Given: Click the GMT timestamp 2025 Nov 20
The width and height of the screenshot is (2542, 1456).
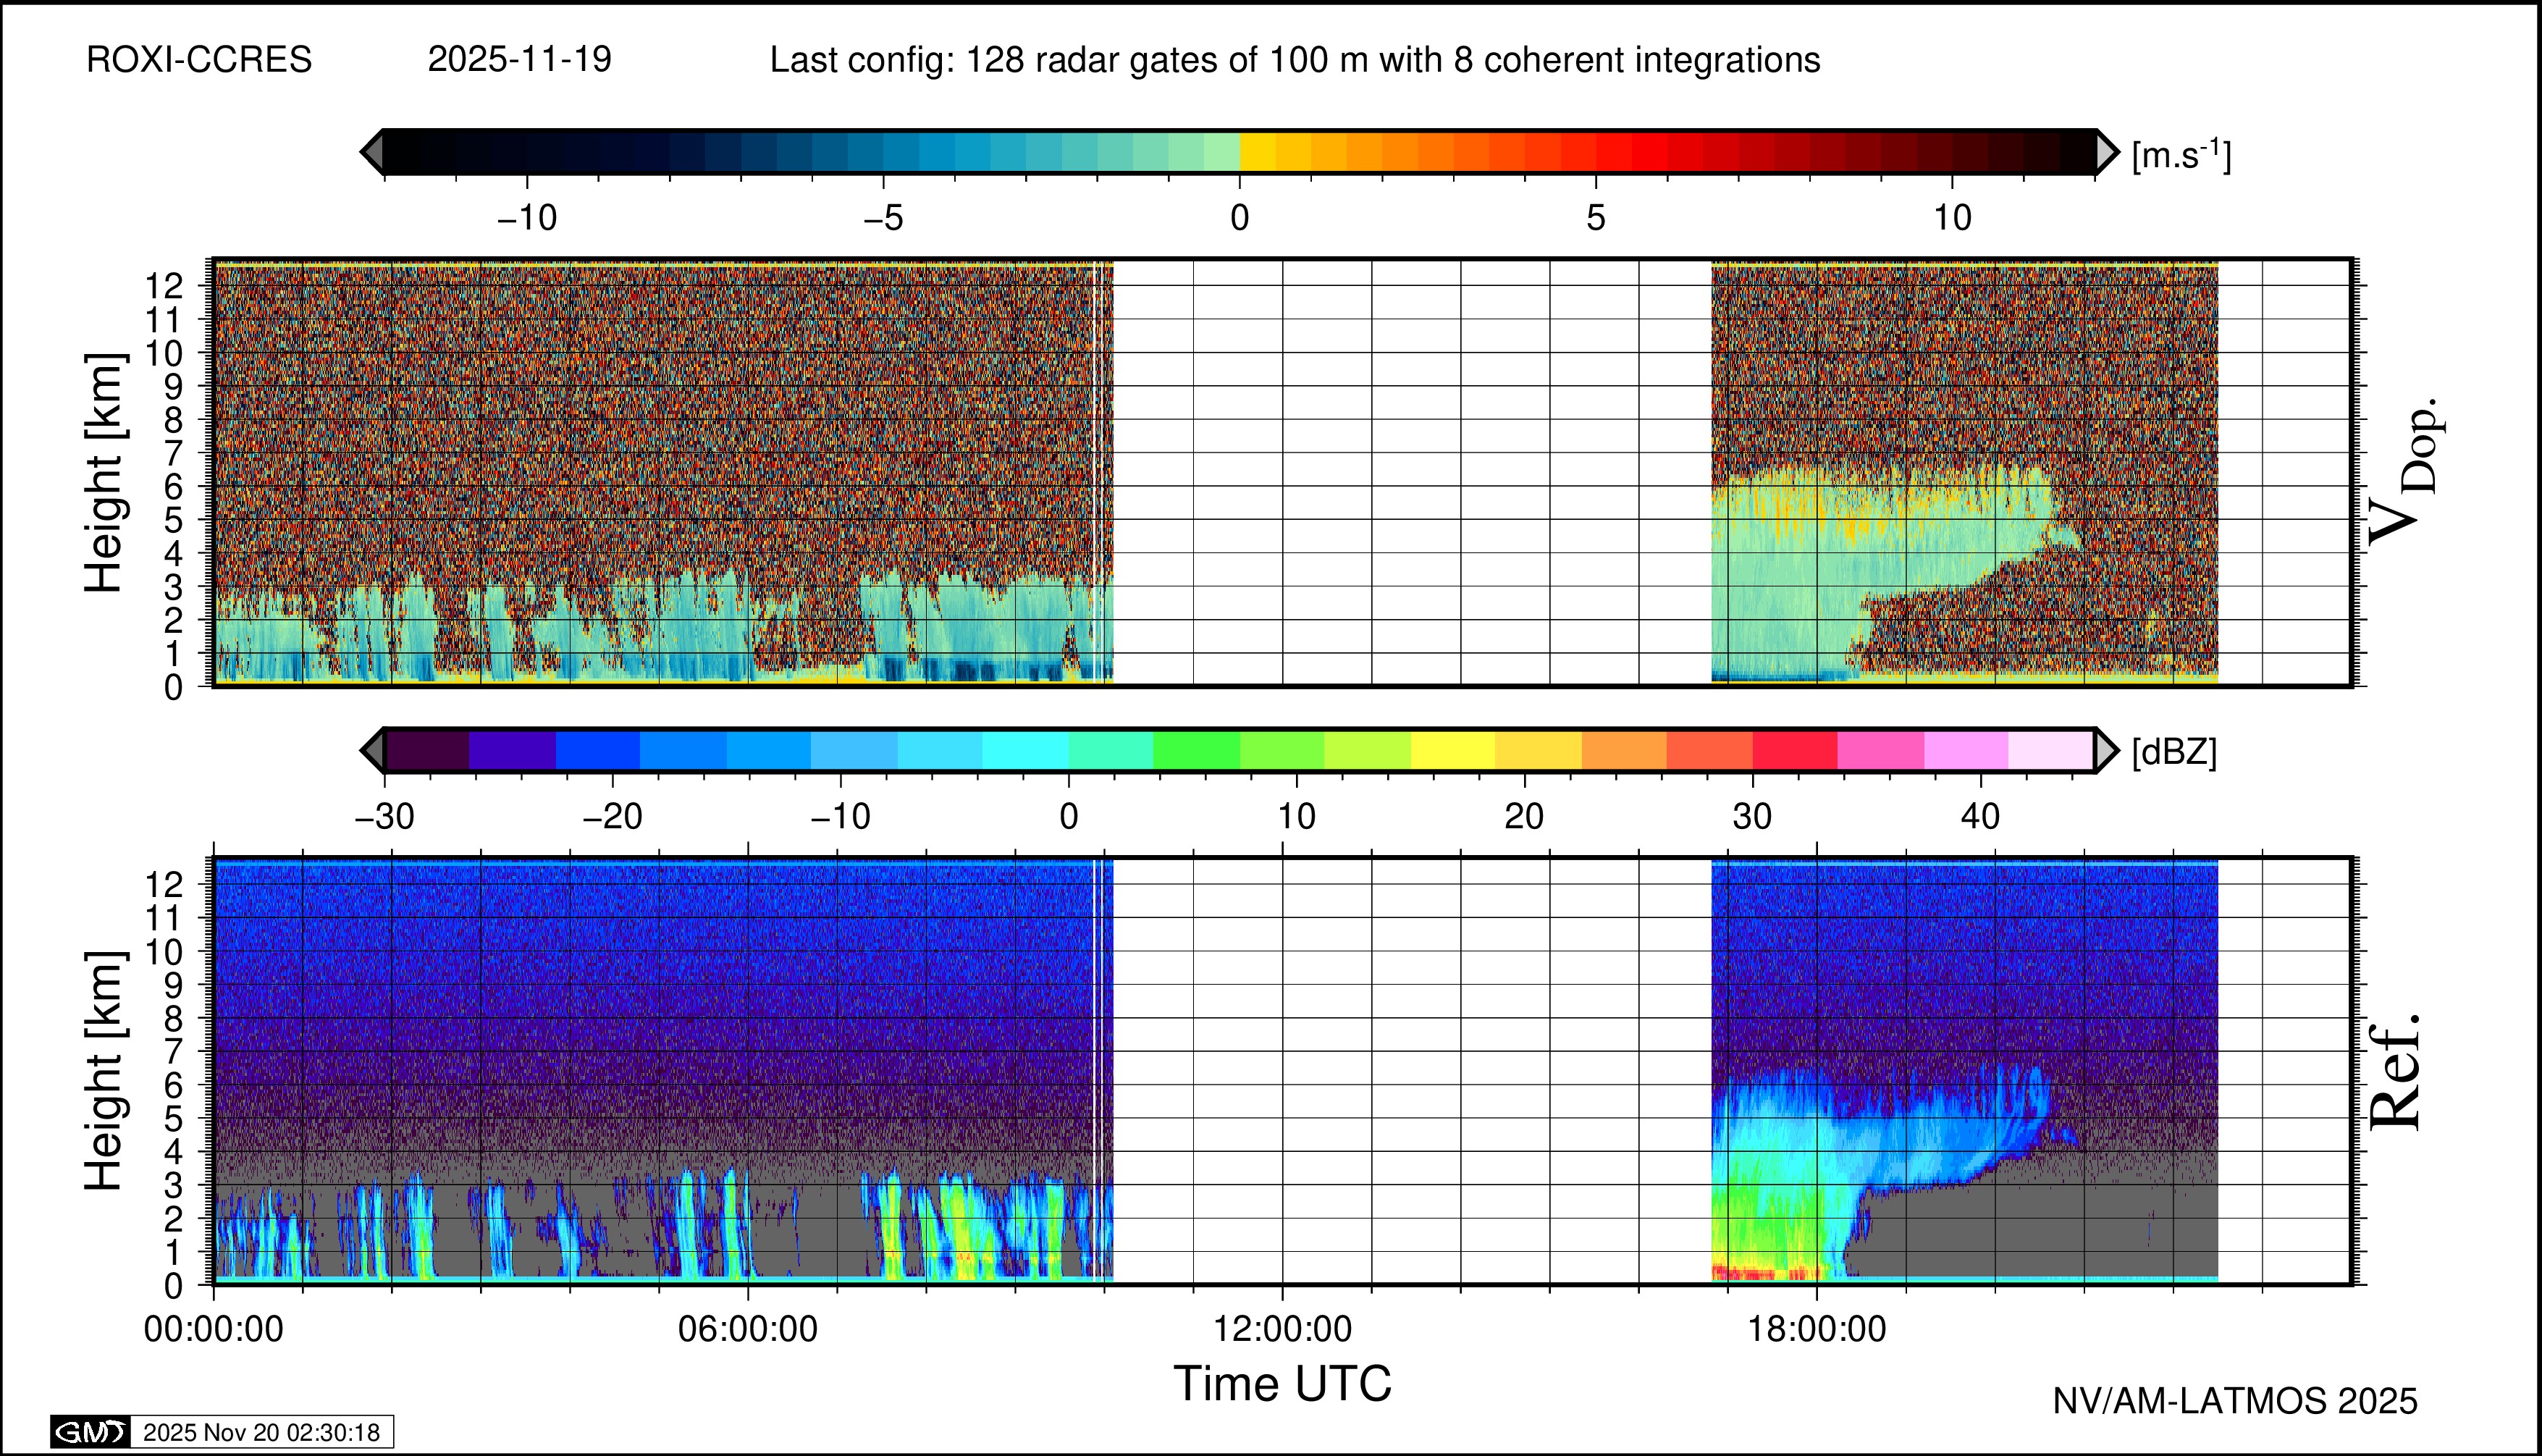Looking at the screenshot, I should [261, 1432].
